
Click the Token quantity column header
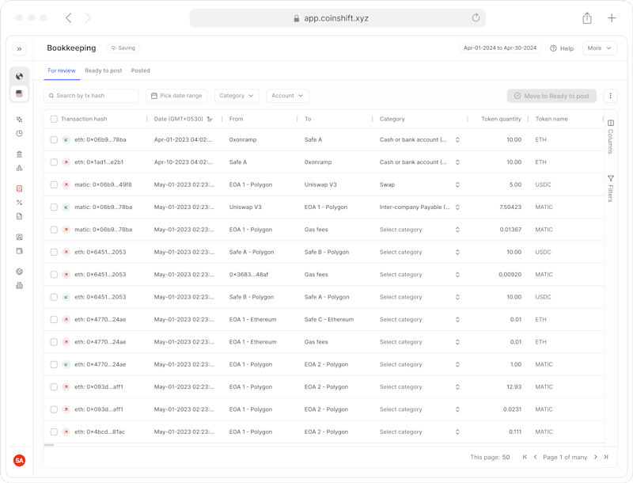pyautogui.click(x=501, y=119)
